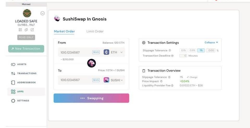Click the Transaction Deadline info icon
This screenshot has height=128, width=250.
pos(172,56)
